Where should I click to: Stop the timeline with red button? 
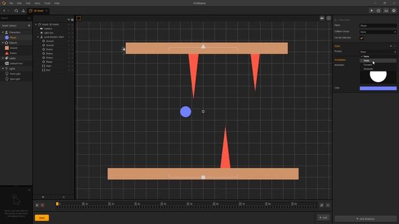click(x=42, y=205)
